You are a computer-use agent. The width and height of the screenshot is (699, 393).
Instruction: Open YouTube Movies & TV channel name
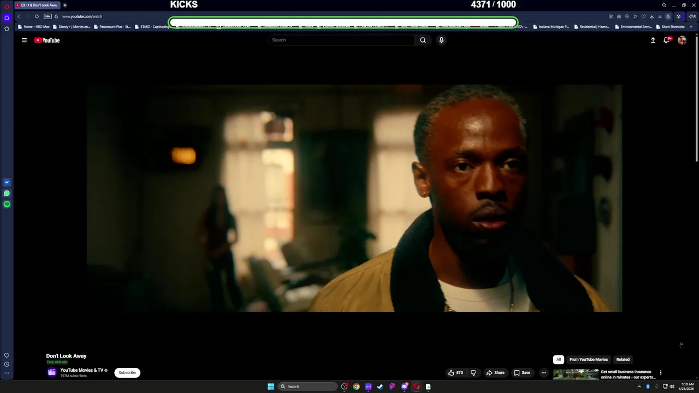(81, 370)
